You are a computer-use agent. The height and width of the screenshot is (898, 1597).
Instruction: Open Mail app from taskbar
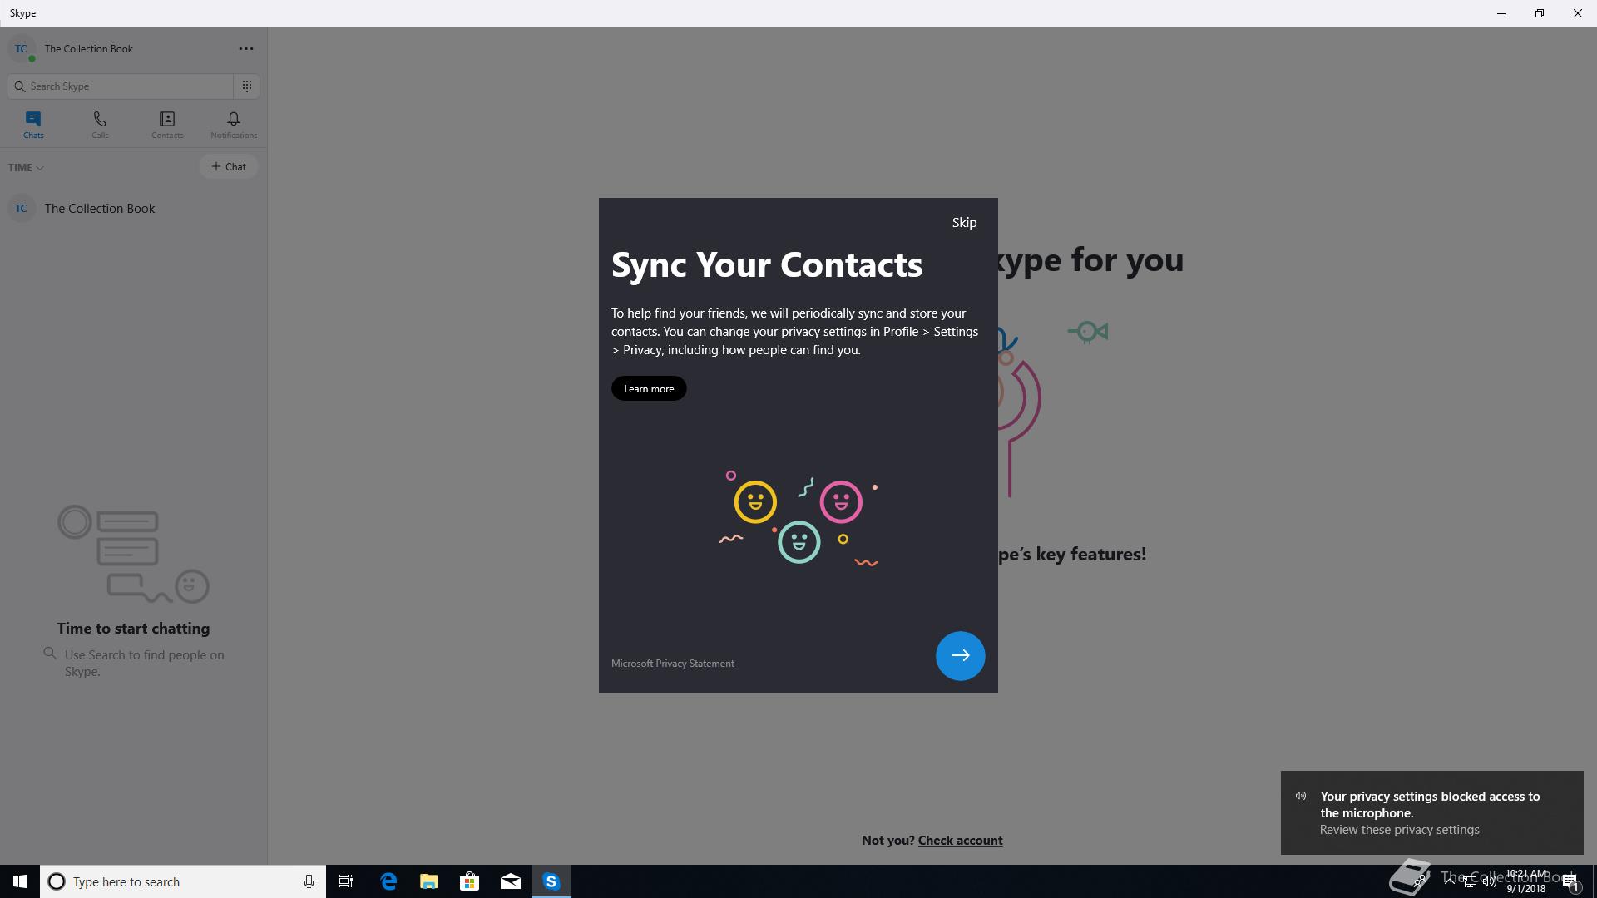[x=511, y=881]
